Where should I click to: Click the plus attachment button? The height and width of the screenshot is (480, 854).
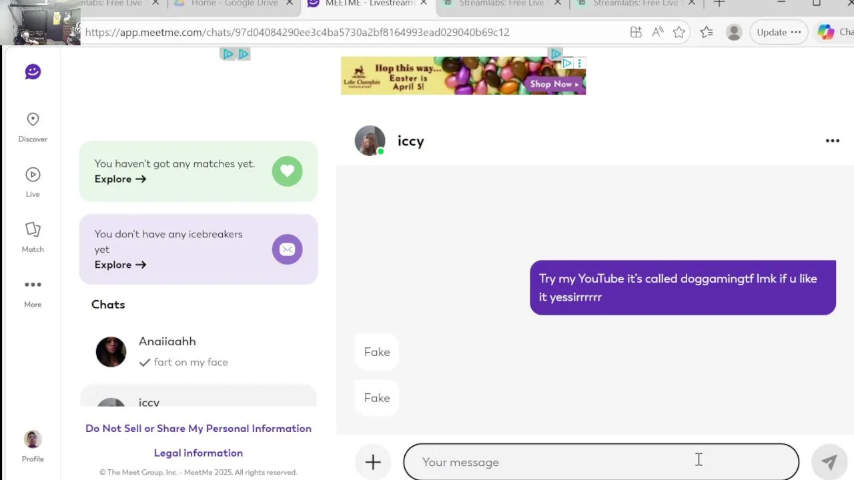point(373,462)
